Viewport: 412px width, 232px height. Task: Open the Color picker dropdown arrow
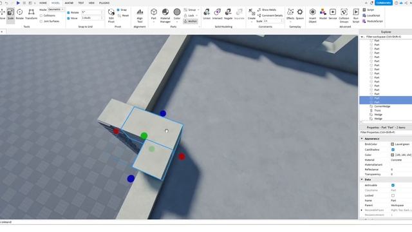pos(177,22)
